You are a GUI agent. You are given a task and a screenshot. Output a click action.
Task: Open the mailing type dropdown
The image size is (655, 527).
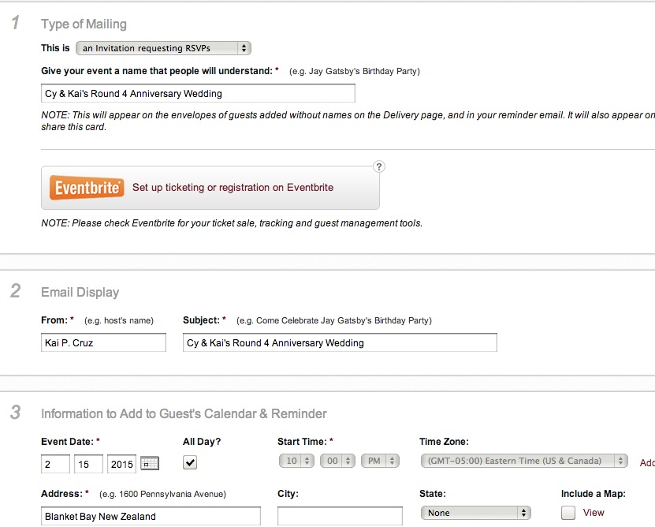(163, 48)
